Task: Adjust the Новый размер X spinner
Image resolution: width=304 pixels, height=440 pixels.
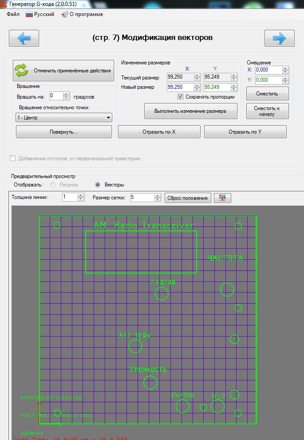Action: [197, 87]
